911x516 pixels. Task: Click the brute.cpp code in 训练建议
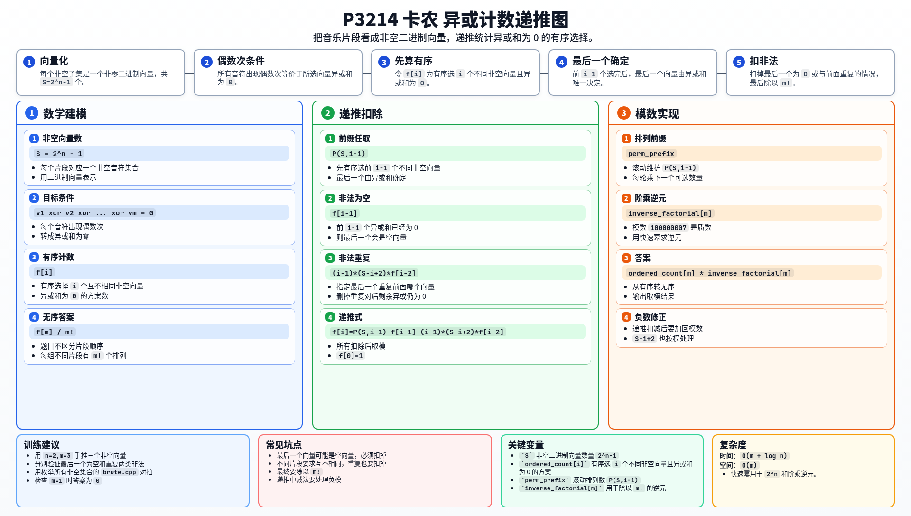(x=120, y=472)
